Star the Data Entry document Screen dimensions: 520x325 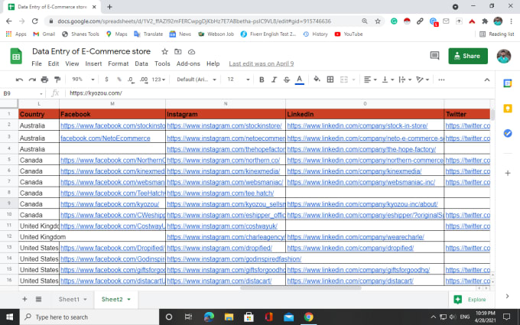coord(164,52)
